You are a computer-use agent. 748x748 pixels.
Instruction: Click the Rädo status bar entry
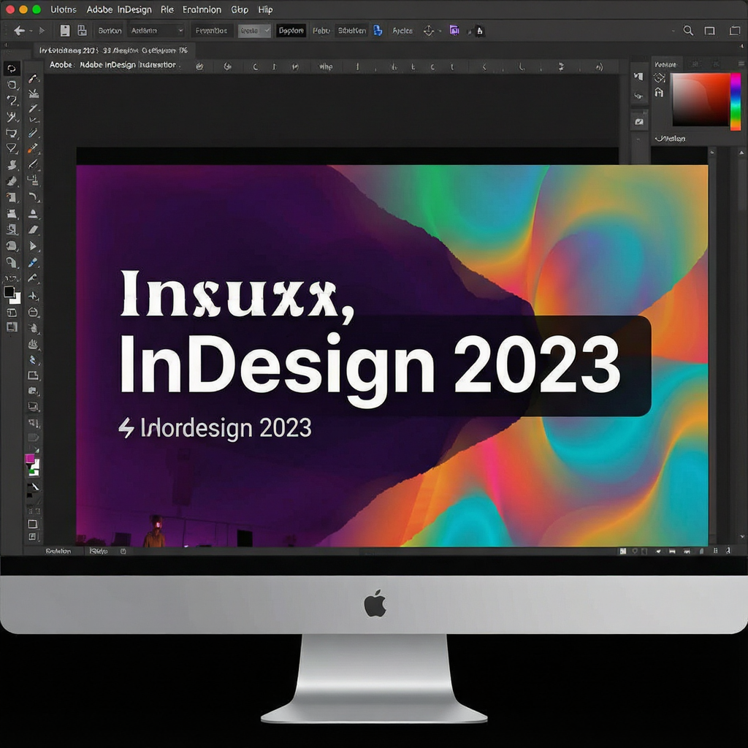pos(99,551)
